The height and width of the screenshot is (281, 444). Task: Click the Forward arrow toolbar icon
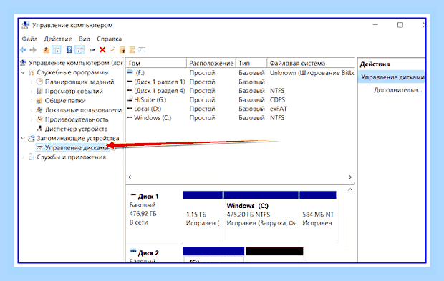33,50
